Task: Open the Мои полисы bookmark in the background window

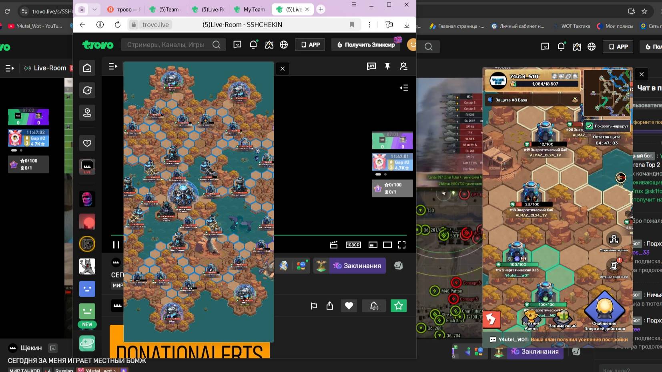Action: [x=615, y=26]
